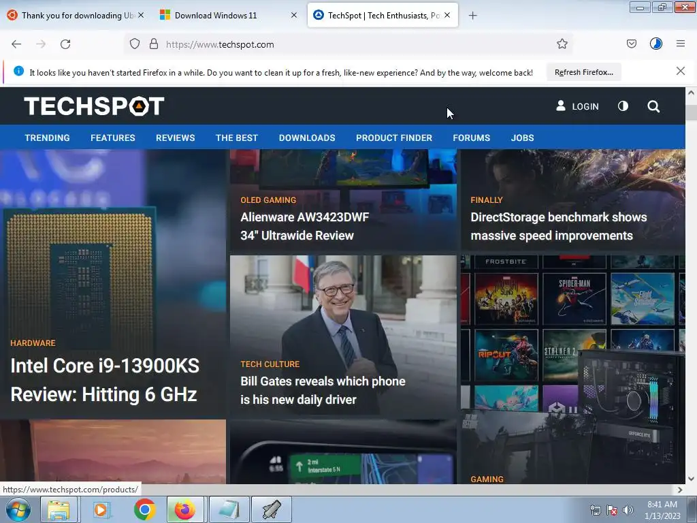Click the TECH CULTURE category label
697x523 pixels.
[270, 364]
